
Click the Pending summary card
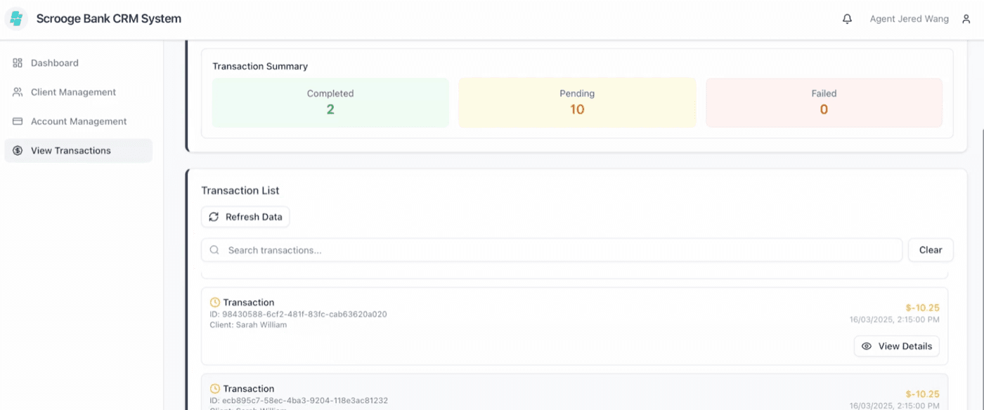577,102
